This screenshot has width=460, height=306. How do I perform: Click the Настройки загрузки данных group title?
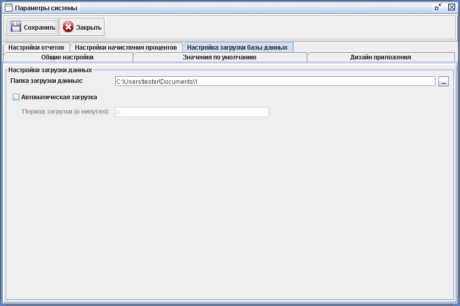click(x=50, y=70)
